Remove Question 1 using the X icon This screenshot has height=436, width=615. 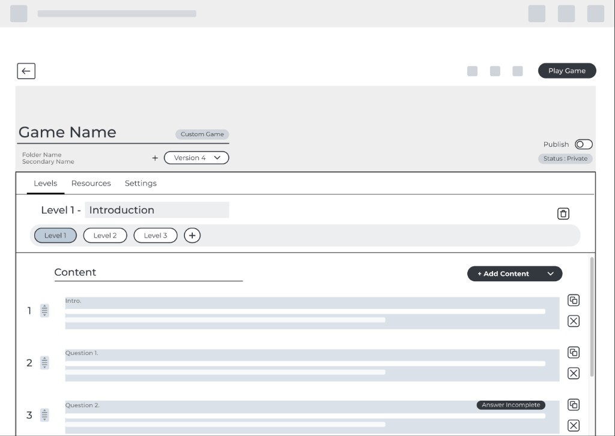(x=573, y=373)
